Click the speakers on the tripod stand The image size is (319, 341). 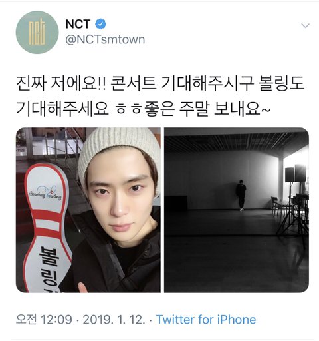point(296,173)
